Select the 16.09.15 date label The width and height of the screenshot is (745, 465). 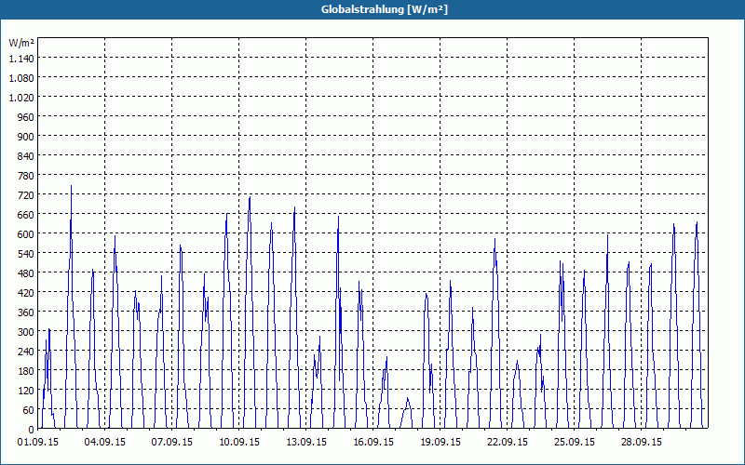(x=373, y=443)
